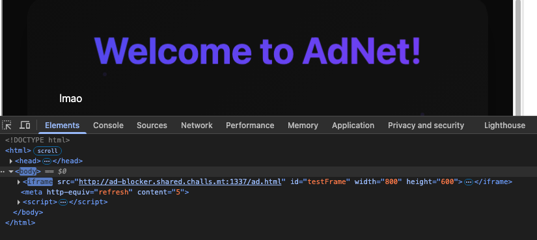Image resolution: width=537 pixels, height=240 pixels.
Task: Click the lmao text on the page
Action: [x=70, y=99]
